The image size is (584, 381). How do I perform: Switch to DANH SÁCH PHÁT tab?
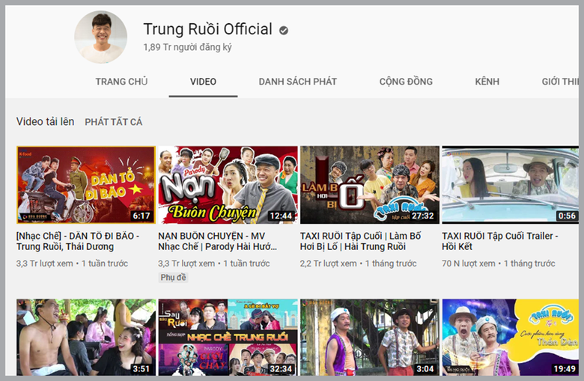coord(297,82)
